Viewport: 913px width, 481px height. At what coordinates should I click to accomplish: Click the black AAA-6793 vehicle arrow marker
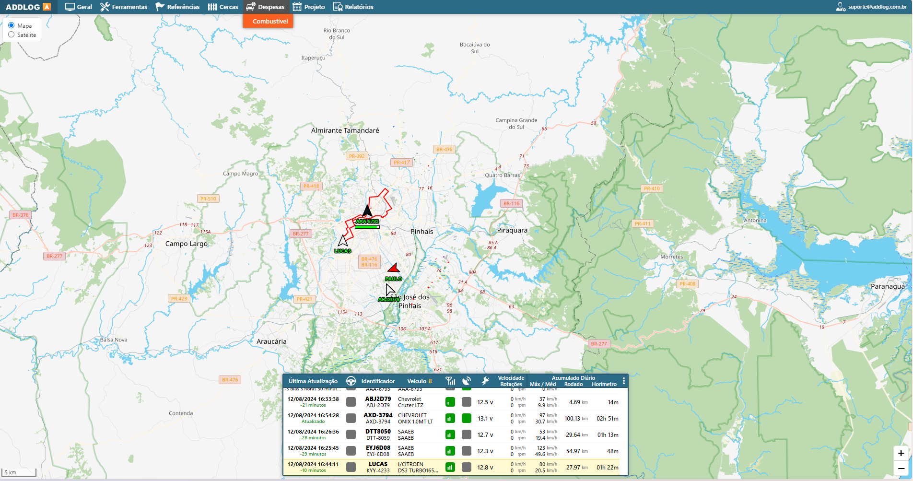367,211
